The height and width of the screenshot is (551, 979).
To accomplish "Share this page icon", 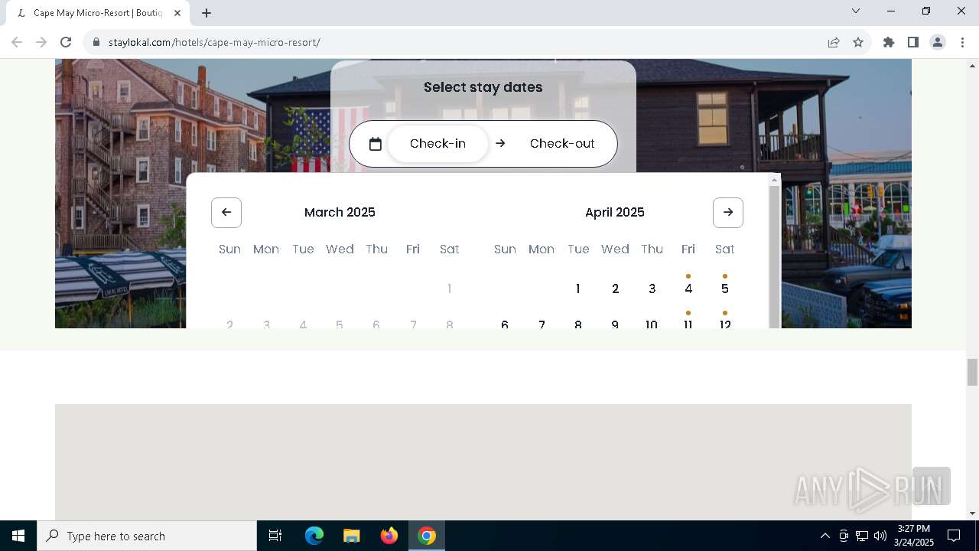I will tap(834, 42).
